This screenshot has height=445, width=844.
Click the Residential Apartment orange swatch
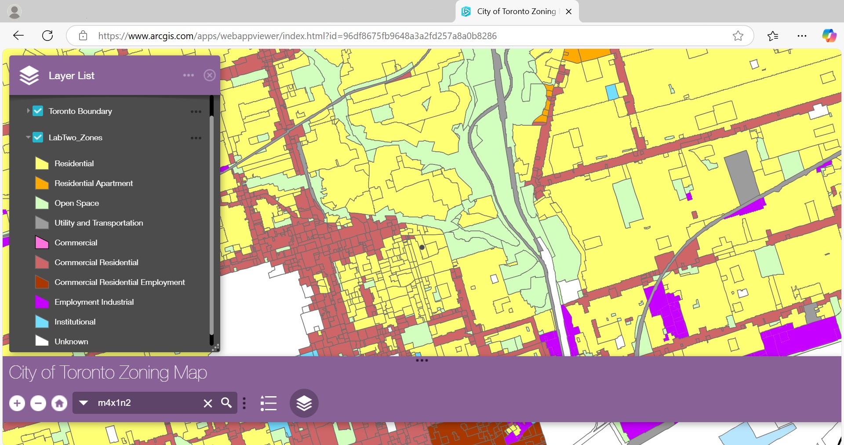tap(42, 183)
